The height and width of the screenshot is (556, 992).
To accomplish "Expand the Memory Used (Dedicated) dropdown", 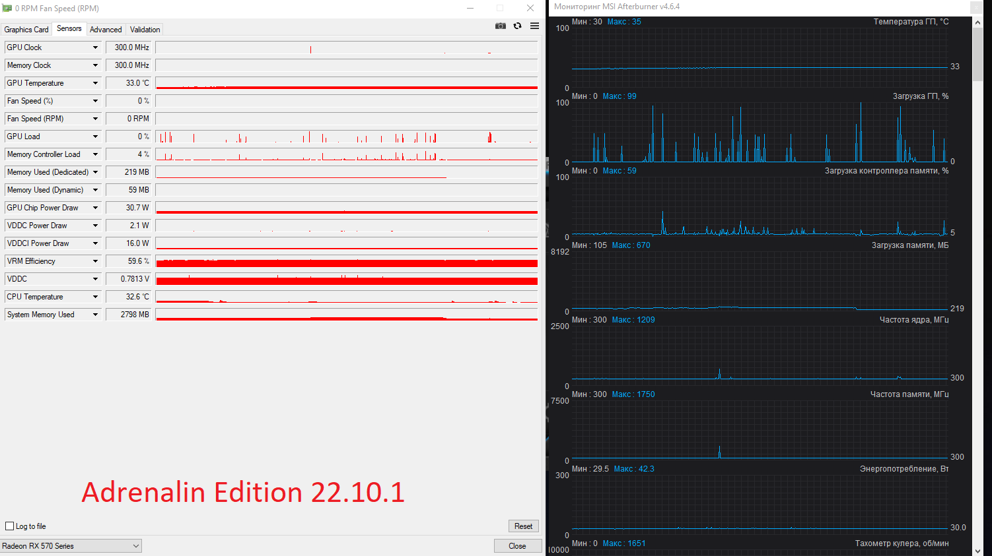I will 95,172.
